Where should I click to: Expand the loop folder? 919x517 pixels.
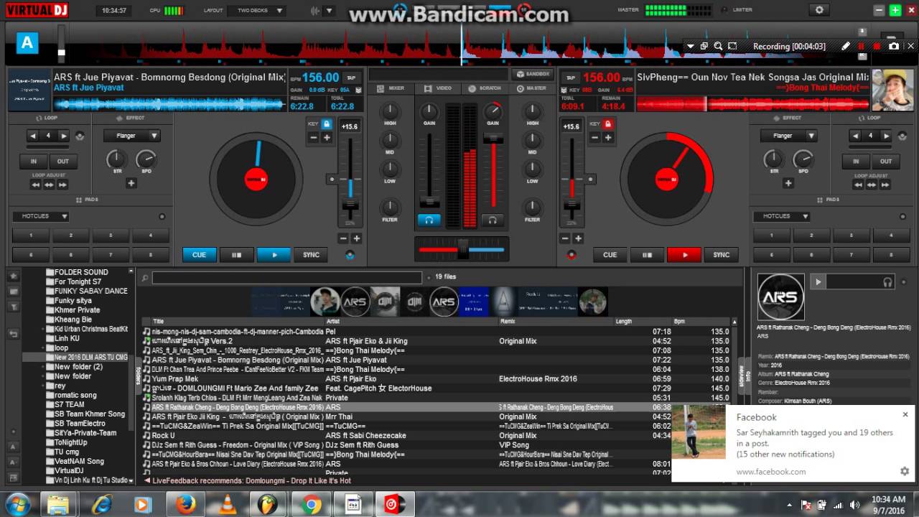(x=43, y=348)
